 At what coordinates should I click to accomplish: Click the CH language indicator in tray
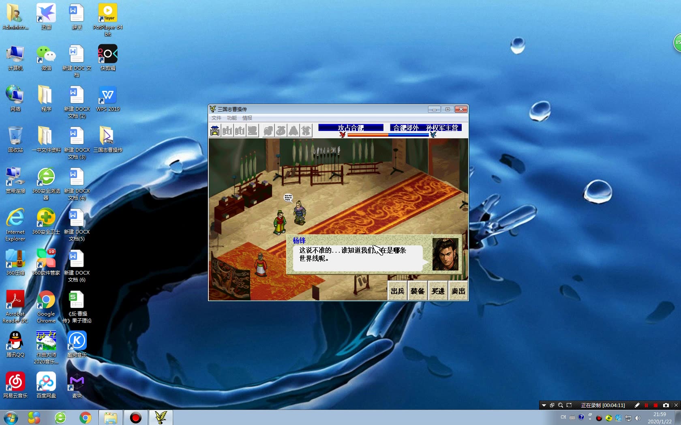pos(563,417)
